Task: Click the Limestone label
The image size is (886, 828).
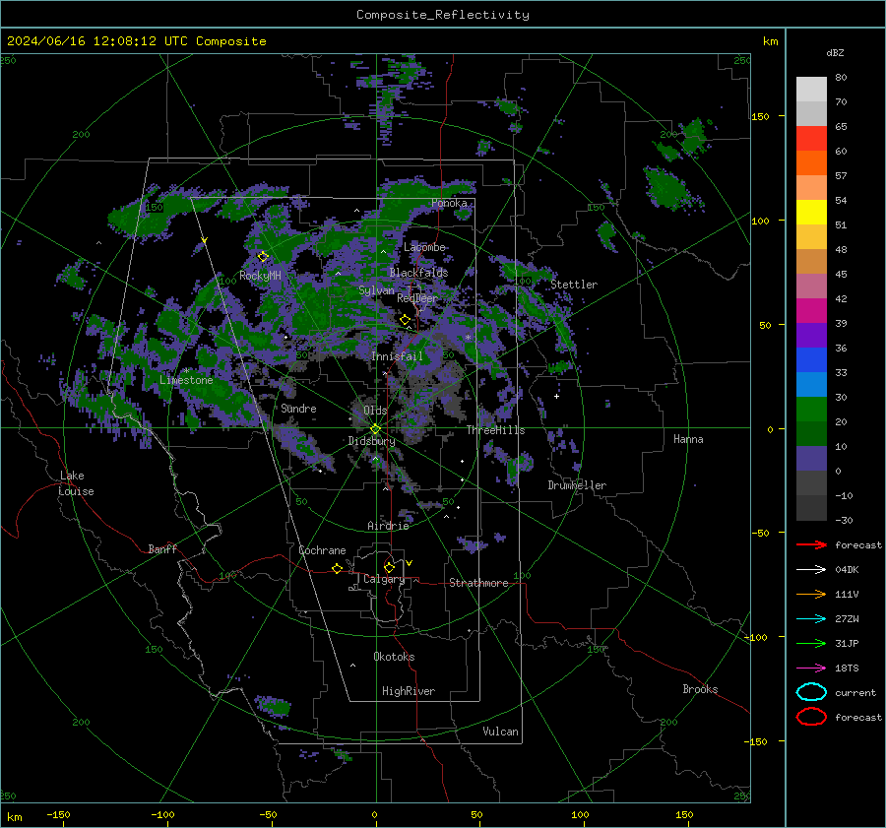Action: pyautogui.click(x=186, y=380)
